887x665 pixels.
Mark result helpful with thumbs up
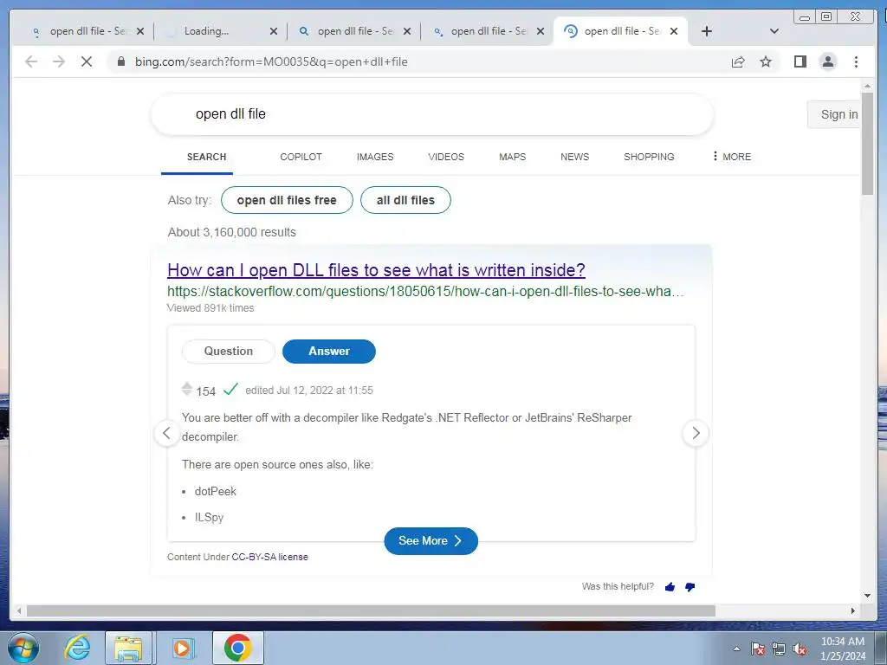pos(670,587)
